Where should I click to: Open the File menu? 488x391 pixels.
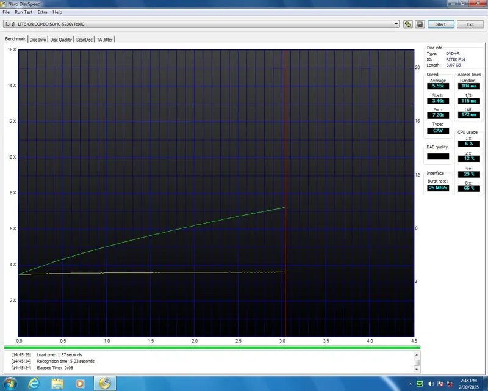tap(6, 12)
